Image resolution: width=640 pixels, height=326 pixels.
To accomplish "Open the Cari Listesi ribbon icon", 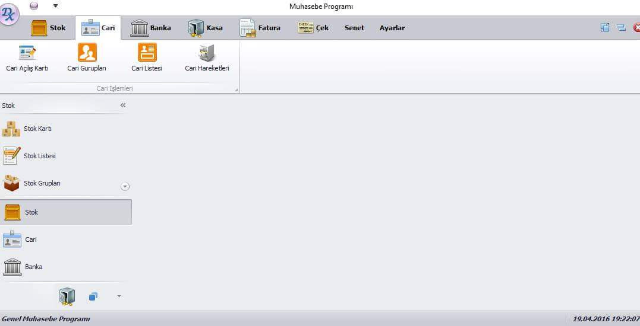I will click(147, 58).
